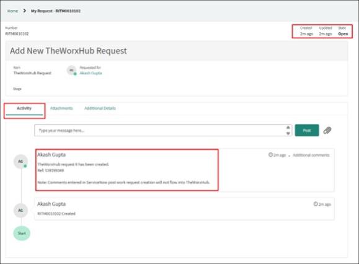The image size is (359, 264).
Task: Click the AG avatar of the TheWorxHub comment
Action: (20, 162)
